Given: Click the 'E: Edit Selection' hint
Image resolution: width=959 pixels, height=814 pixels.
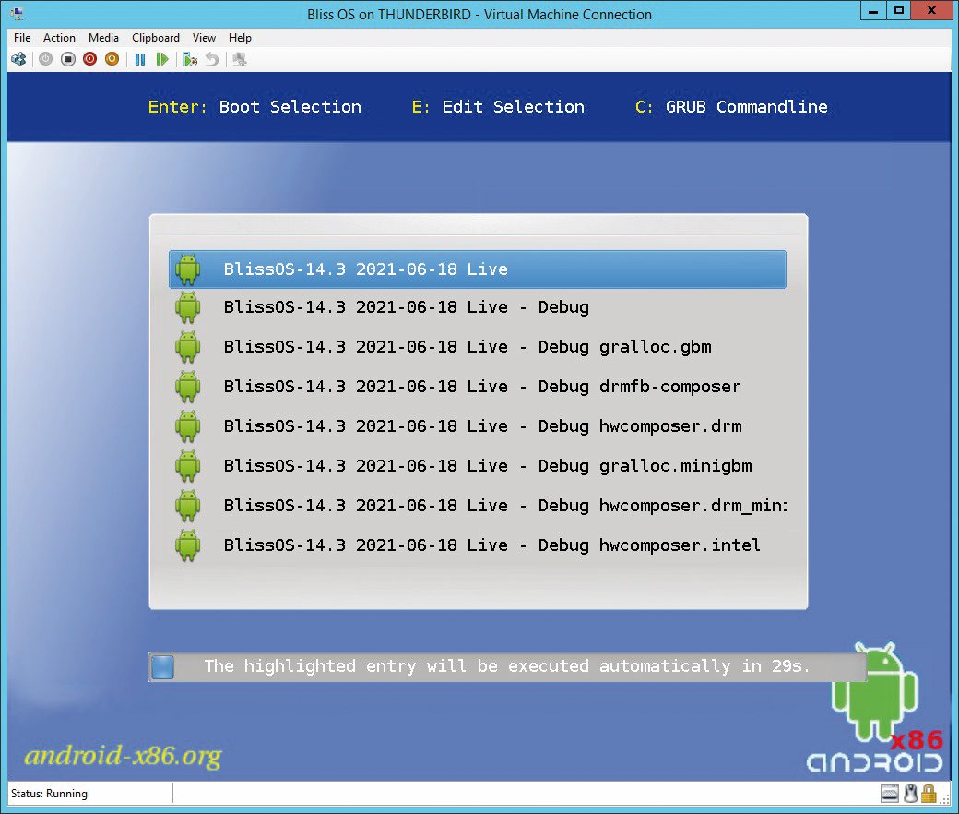Looking at the screenshot, I should 498,107.
